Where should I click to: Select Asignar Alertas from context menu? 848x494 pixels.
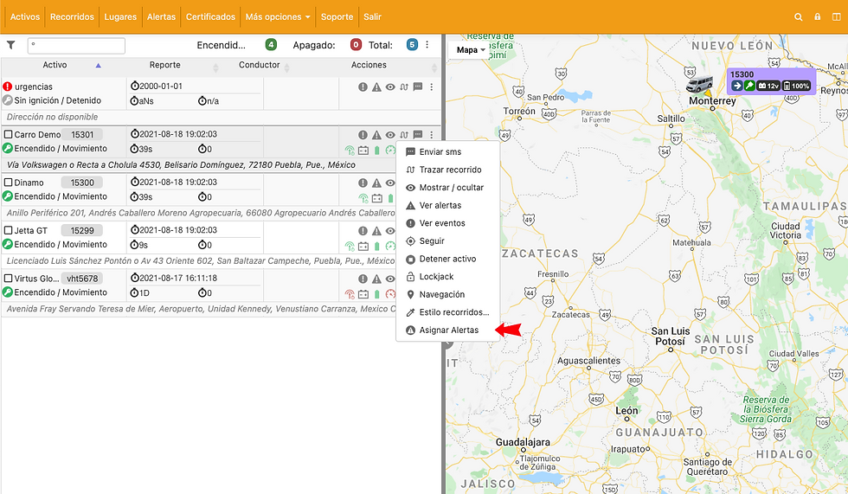coord(448,330)
